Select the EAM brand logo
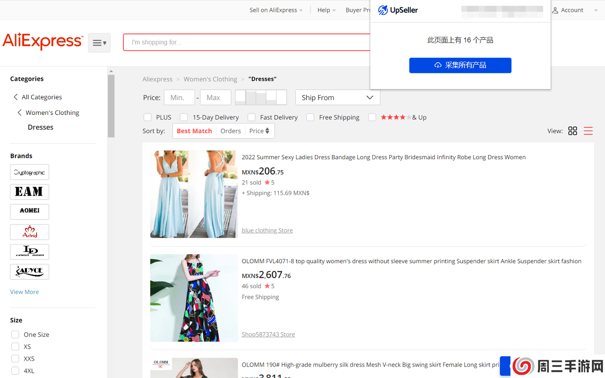The width and height of the screenshot is (605, 378). [29, 192]
